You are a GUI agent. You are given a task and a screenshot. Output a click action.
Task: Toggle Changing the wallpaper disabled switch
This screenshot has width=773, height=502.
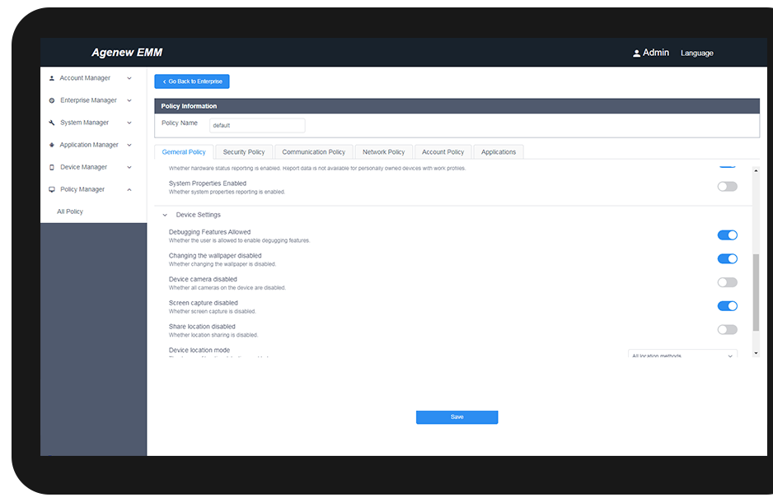point(727,259)
